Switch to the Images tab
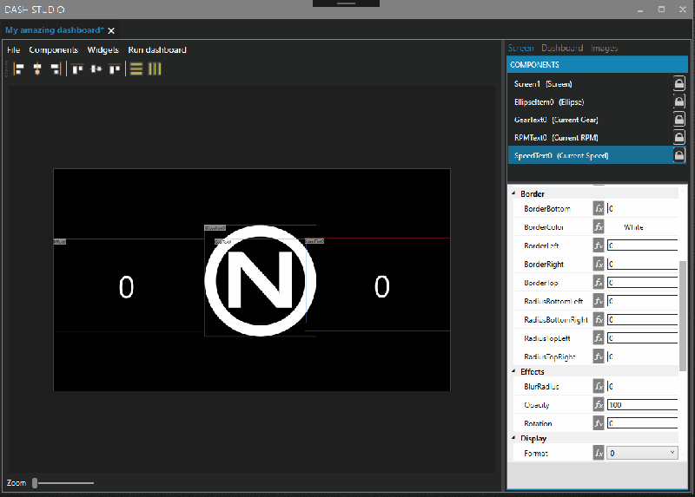Viewport: 695px width, 497px height. 604,48
